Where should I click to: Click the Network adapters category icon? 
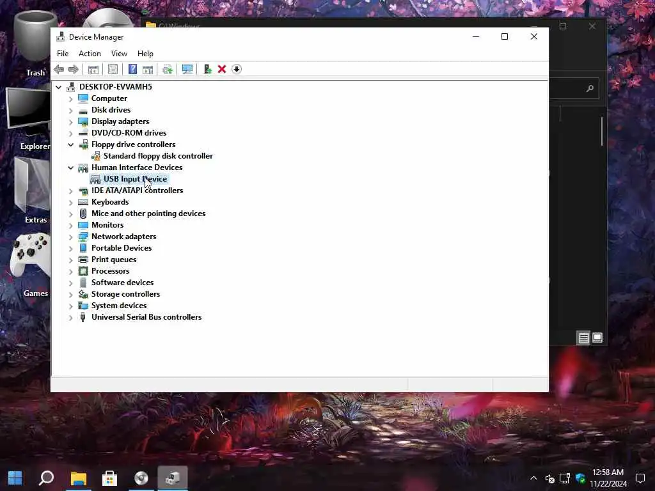pyautogui.click(x=83, y=237)
